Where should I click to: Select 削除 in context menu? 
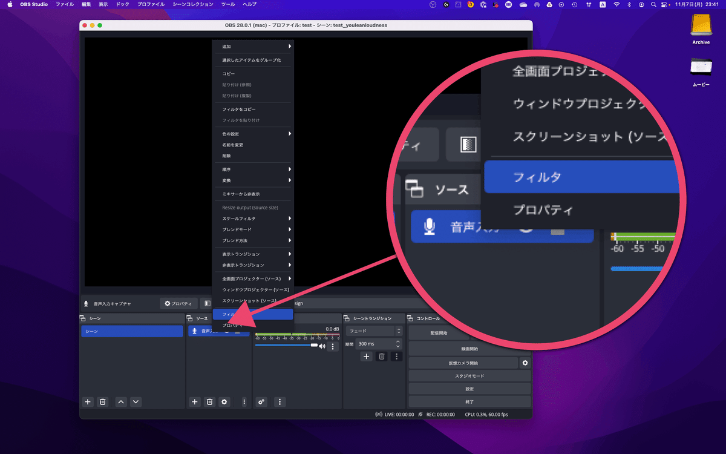pyautogui.click(x=253, y=156)
